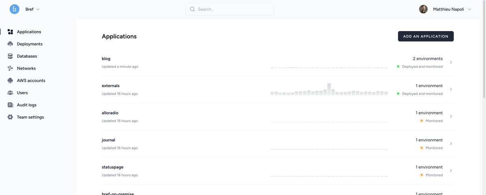The height and width of the screenshot is (195, 486).
Task: Click the orange status dot for journal
Action: pos(422,148)
